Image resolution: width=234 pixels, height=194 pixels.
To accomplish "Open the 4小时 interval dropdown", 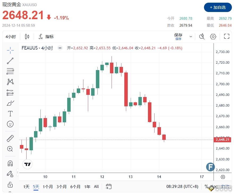I will (x=11, y=37).
